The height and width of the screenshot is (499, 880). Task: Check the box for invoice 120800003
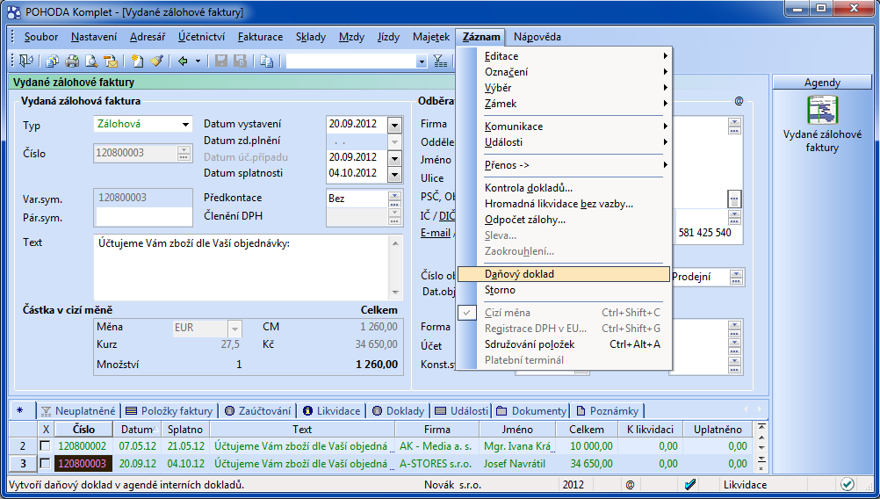(x=45, y=464)
